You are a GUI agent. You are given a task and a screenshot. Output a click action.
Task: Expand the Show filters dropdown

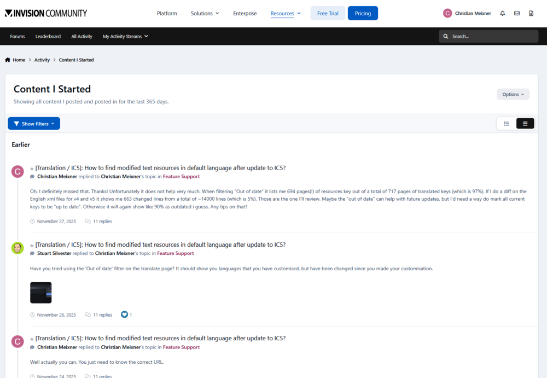(x=34, y=124)
